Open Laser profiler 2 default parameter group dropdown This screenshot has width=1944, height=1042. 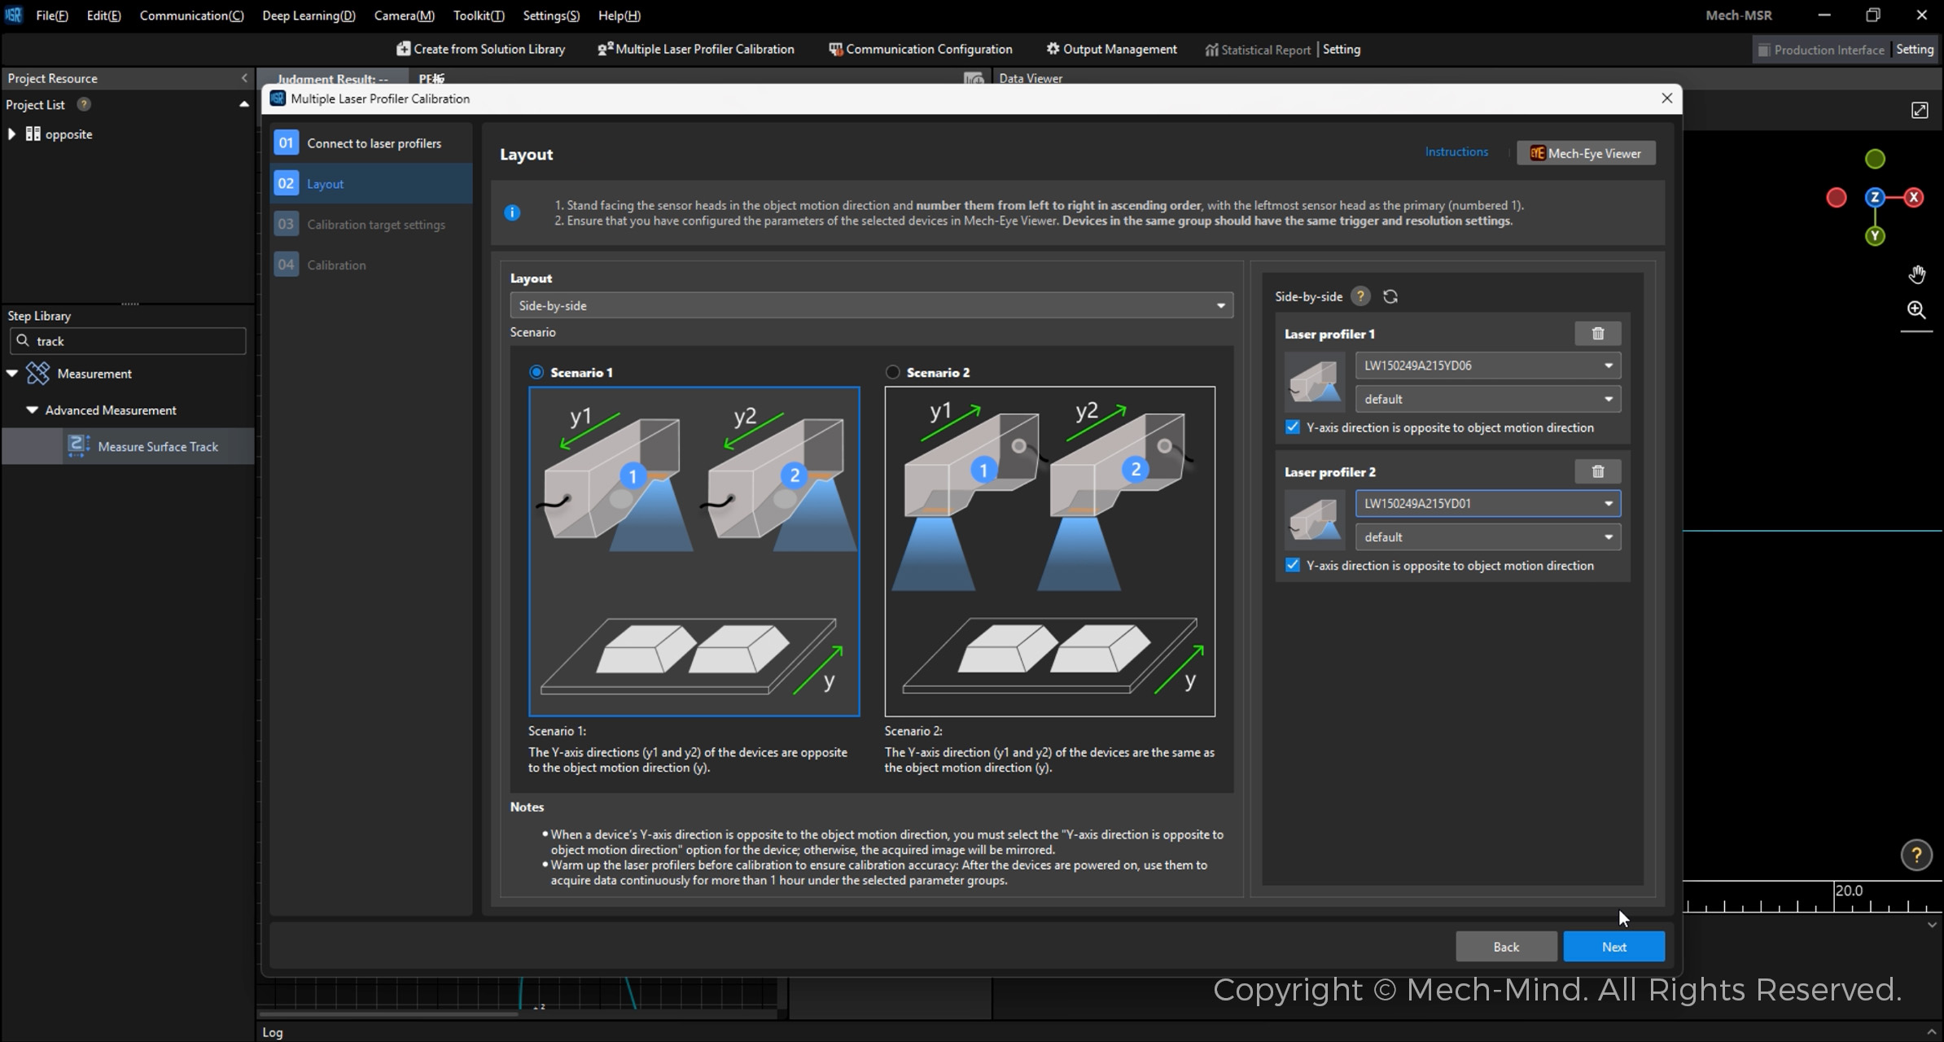(1487, 536)
